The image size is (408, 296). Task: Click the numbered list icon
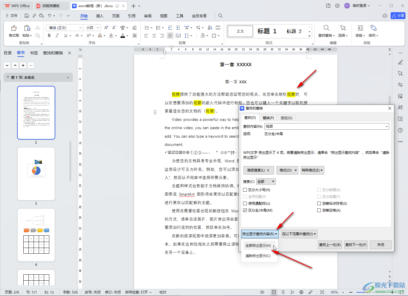[158, 28]
